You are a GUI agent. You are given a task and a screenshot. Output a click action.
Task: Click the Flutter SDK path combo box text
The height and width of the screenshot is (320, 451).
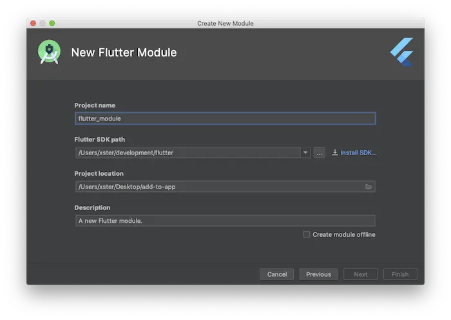click(x=187, y=153)
